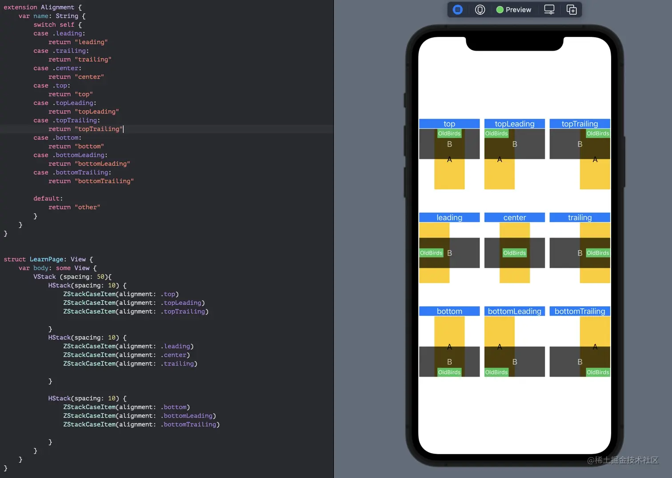Click letter A in the 'topLeading' item
The width and height of the screenshot is (672, 478).
[500, 159]
